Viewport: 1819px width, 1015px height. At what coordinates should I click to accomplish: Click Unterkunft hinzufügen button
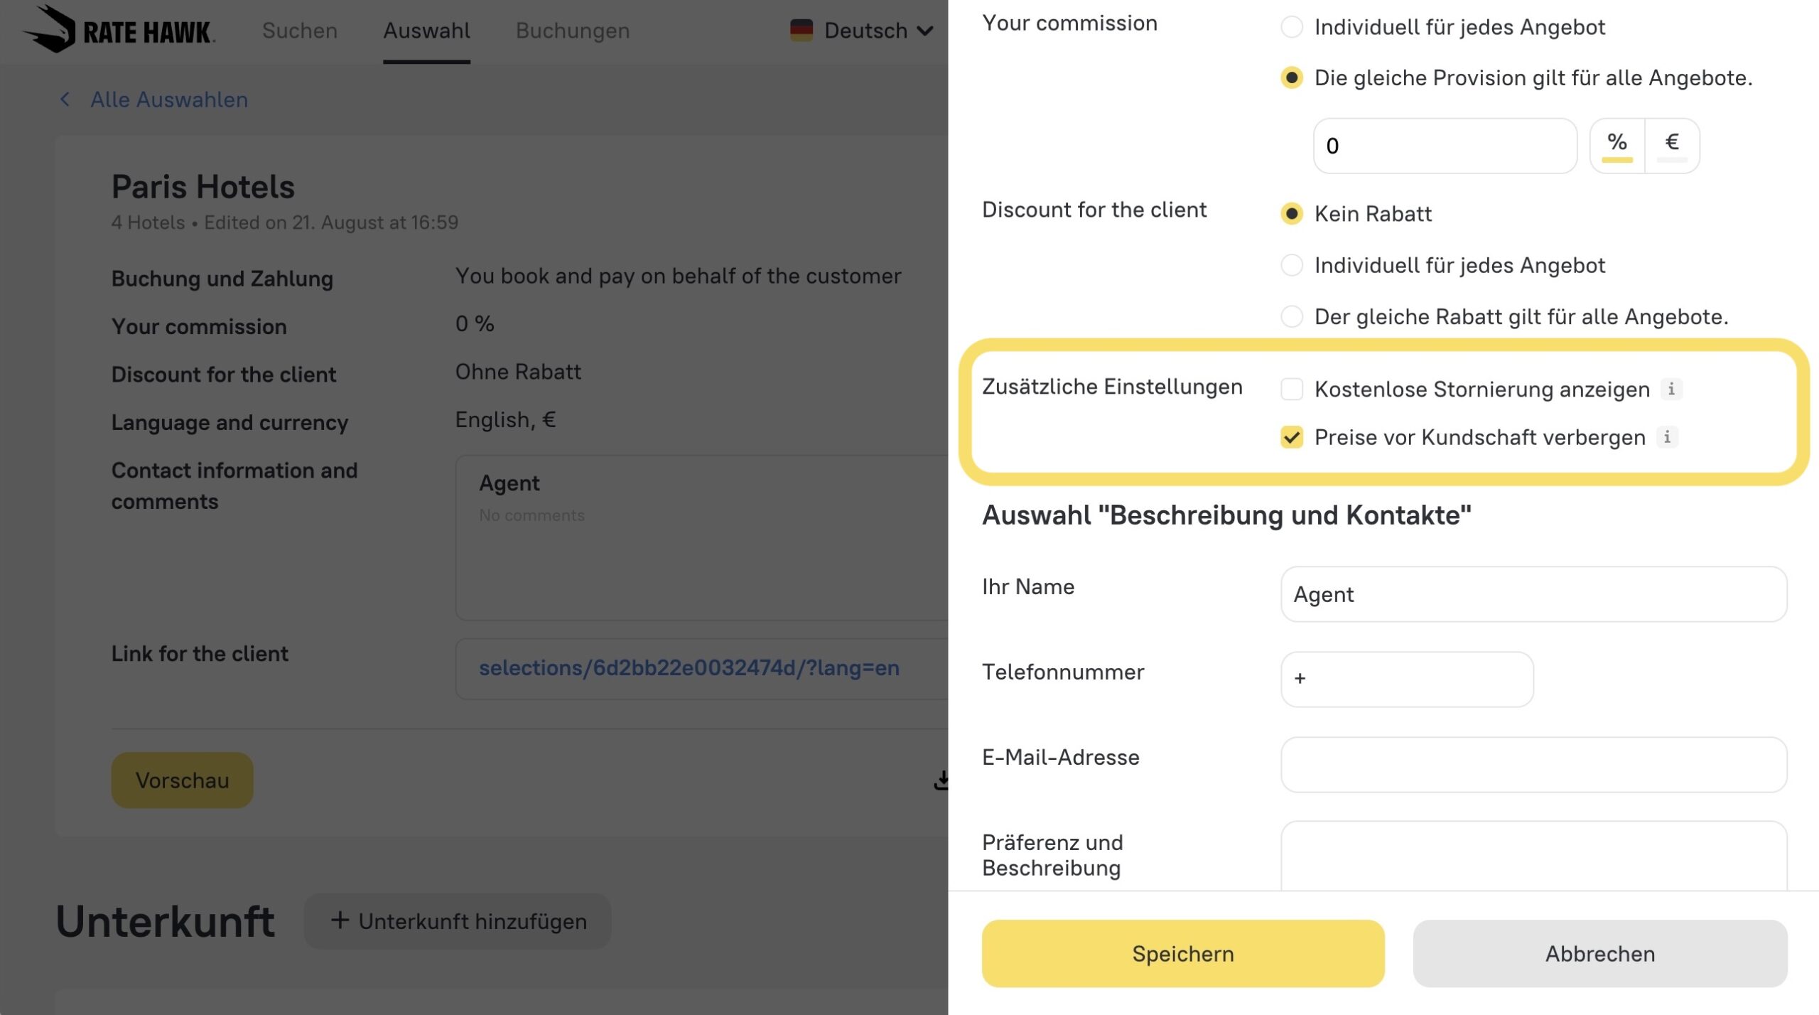pos(458,921)
